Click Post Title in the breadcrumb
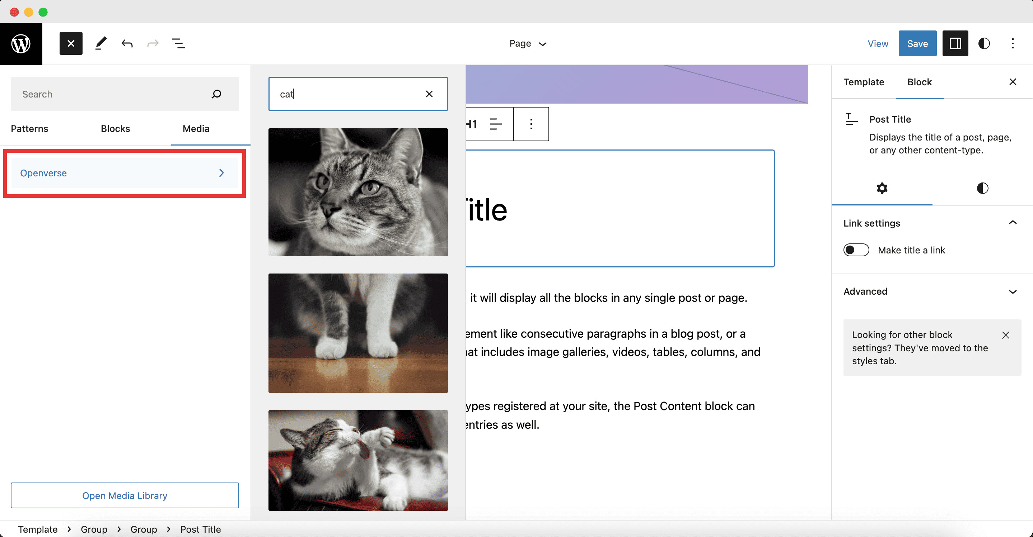 click(201, 529)
